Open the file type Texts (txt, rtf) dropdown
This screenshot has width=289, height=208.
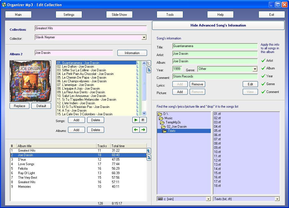pyautogui.click(x=277, y=199)
